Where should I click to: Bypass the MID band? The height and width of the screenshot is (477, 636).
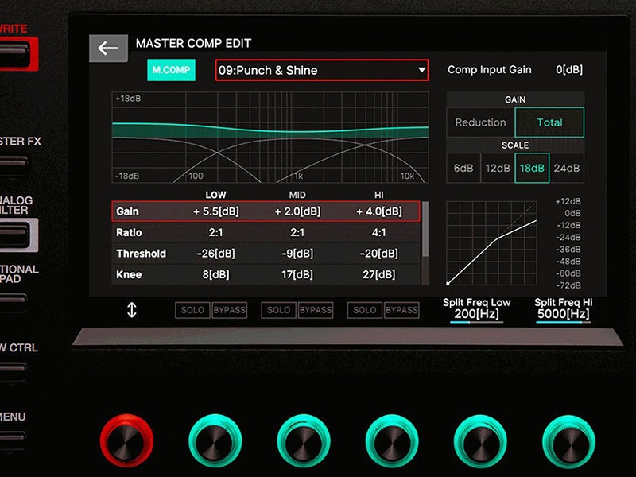point(315,310)
